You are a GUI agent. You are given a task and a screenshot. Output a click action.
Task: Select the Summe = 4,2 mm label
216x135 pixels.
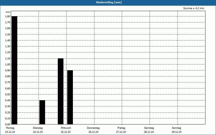click(x=194, y=8)
